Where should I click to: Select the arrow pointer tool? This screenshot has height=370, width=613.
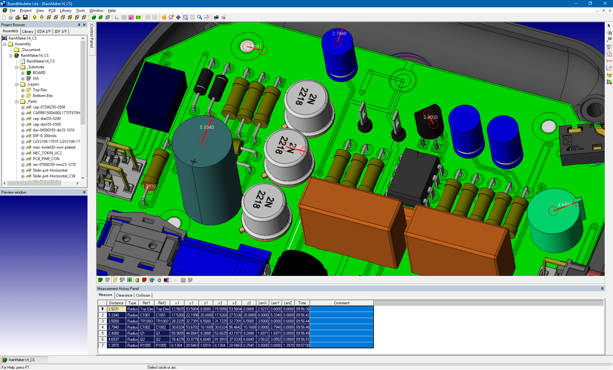coord(609,26)
